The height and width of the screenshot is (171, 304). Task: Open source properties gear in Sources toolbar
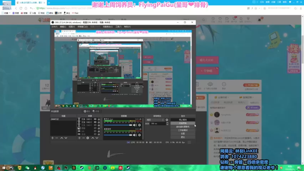pos(88,138)
